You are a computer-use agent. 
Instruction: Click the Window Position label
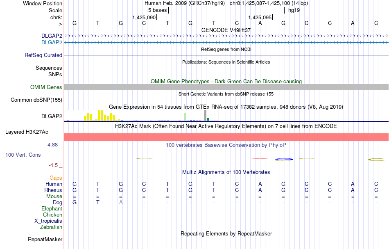(43, 3)
